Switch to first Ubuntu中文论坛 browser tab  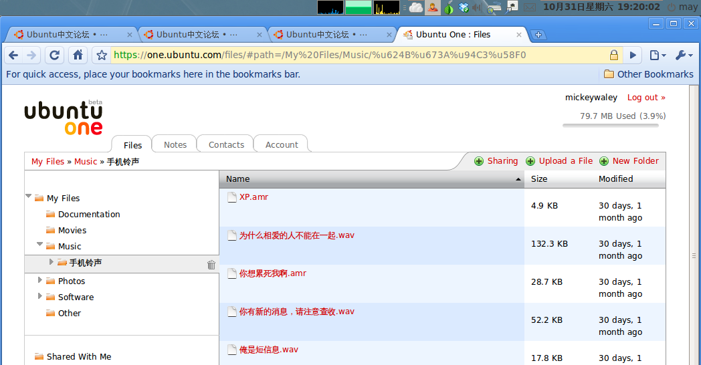(72, 35)
